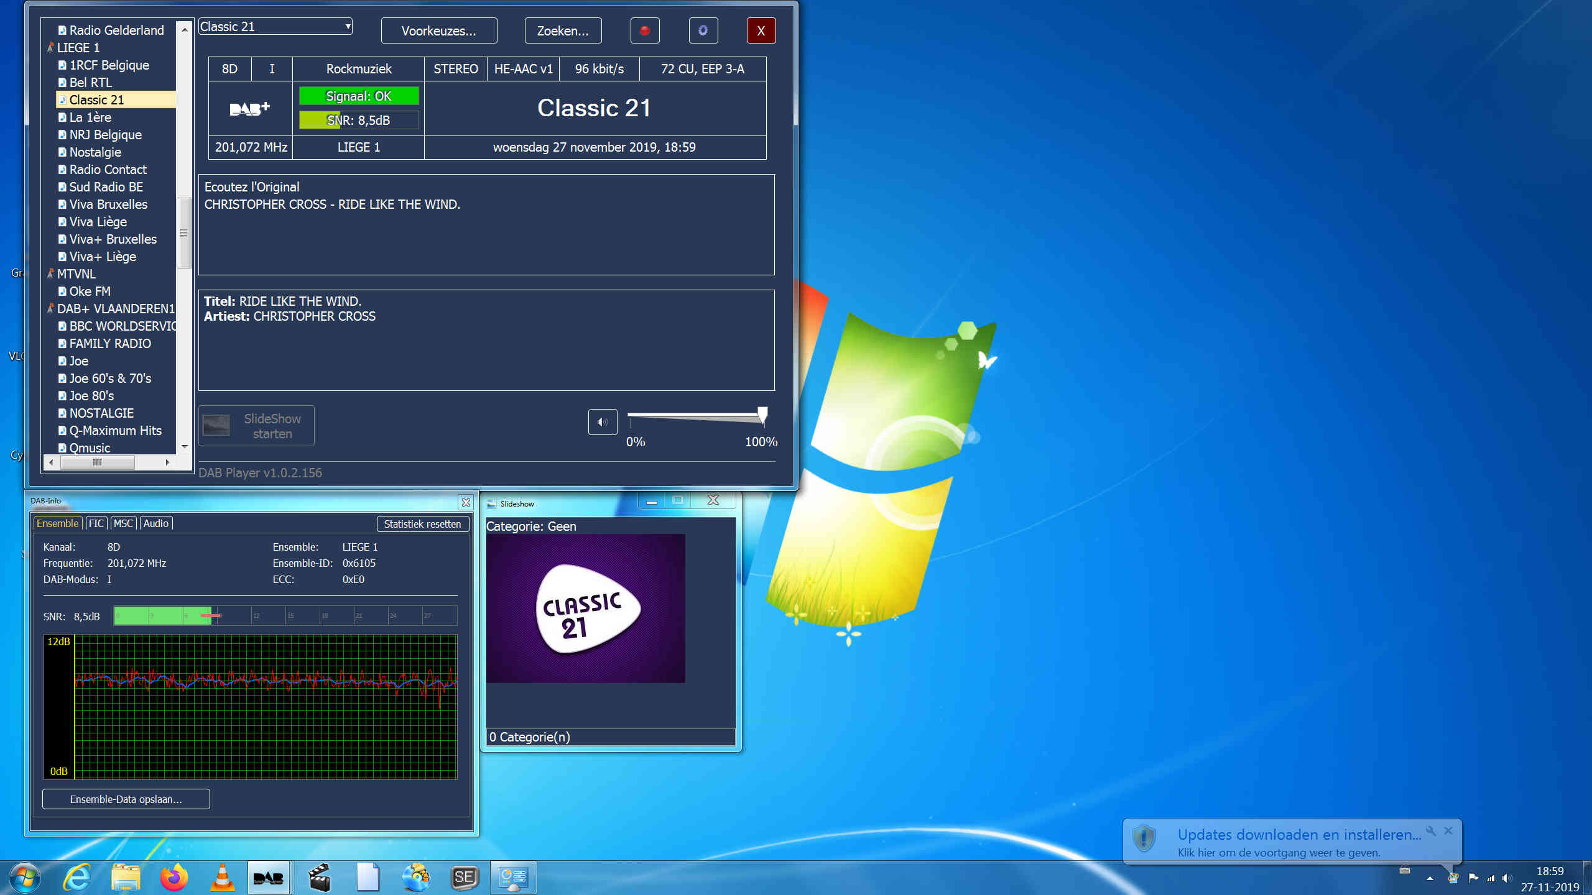Click the horizontal scrollbar right arrow
The height and width of the screenshot is (895, 1592).
167,462
